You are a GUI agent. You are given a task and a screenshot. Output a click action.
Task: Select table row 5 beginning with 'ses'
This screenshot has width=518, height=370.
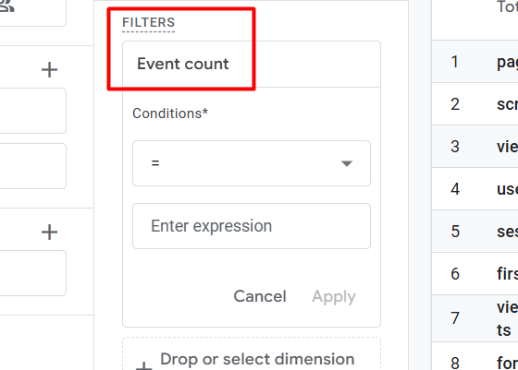point(475,232)
